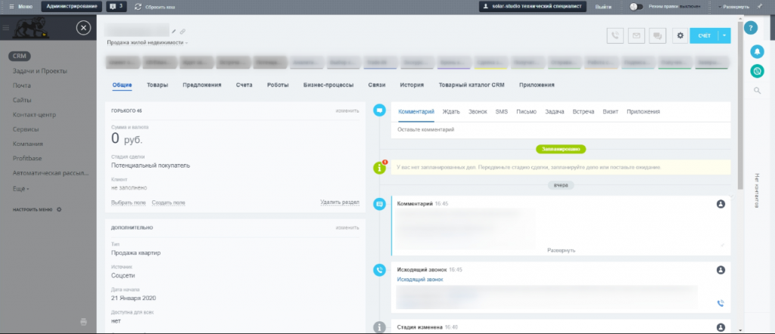Screen dimensions: 775x334
Task: Click user avatar on Комментарий 16:45 entry
Action: 721,204
